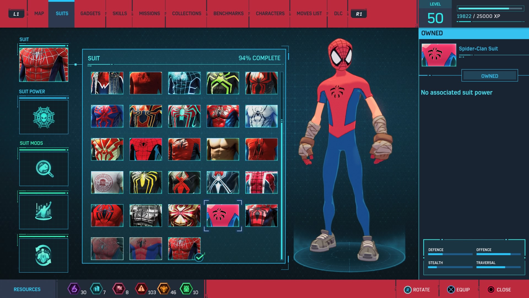Select the glowing blue wireframe suit

[x=184, y=83]
